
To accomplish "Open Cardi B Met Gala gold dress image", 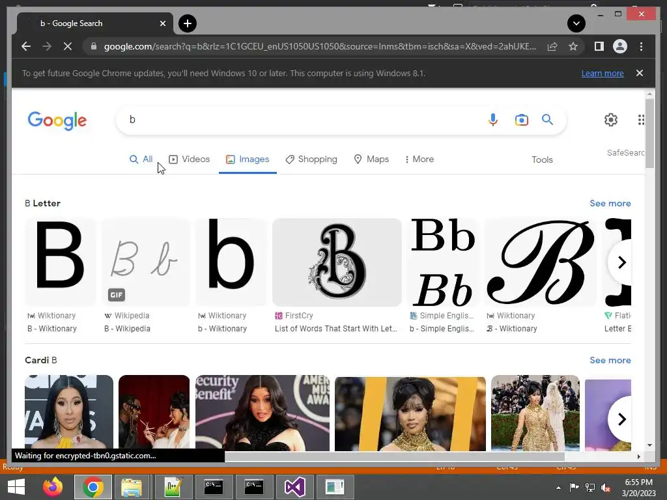I will point(535,413).
